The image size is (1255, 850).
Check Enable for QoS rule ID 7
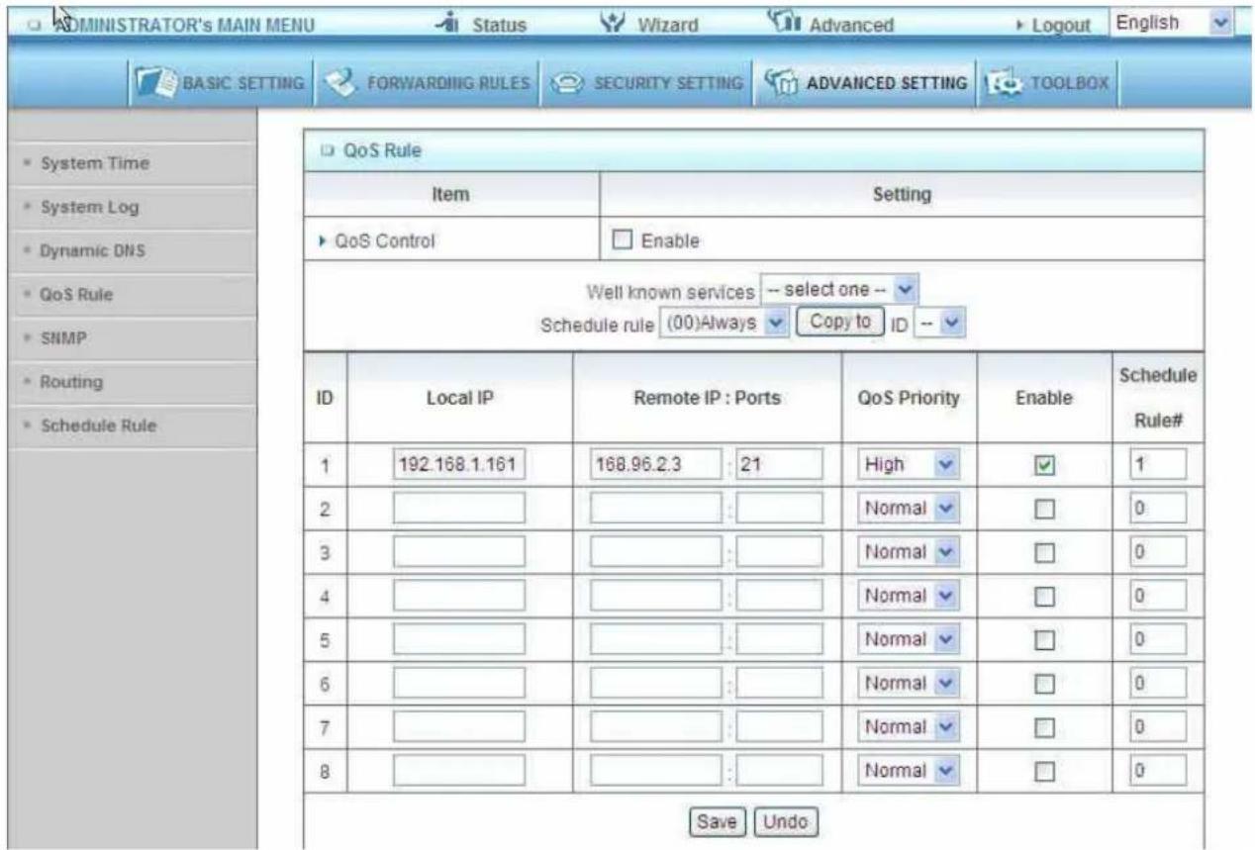1042,729
